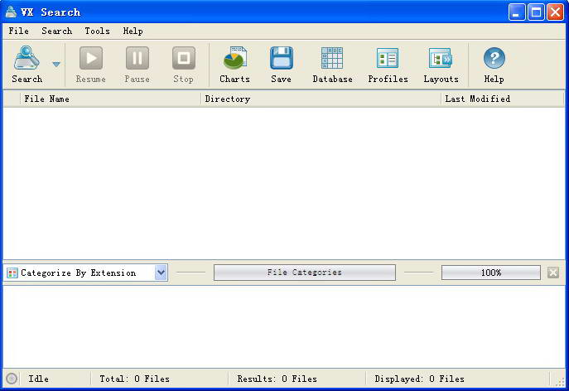
Task: Open the Profiles toolbar icon
Action: coord(388,65)
